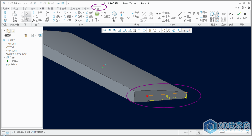Screen dimensions: 252x136
Task: Open the 文件系统 (File System) import tool
Action: [x=14, y=16]
